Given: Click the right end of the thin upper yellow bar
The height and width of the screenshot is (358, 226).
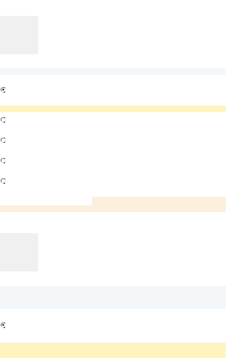Looking at the screenshot, I should coord(221,109).
